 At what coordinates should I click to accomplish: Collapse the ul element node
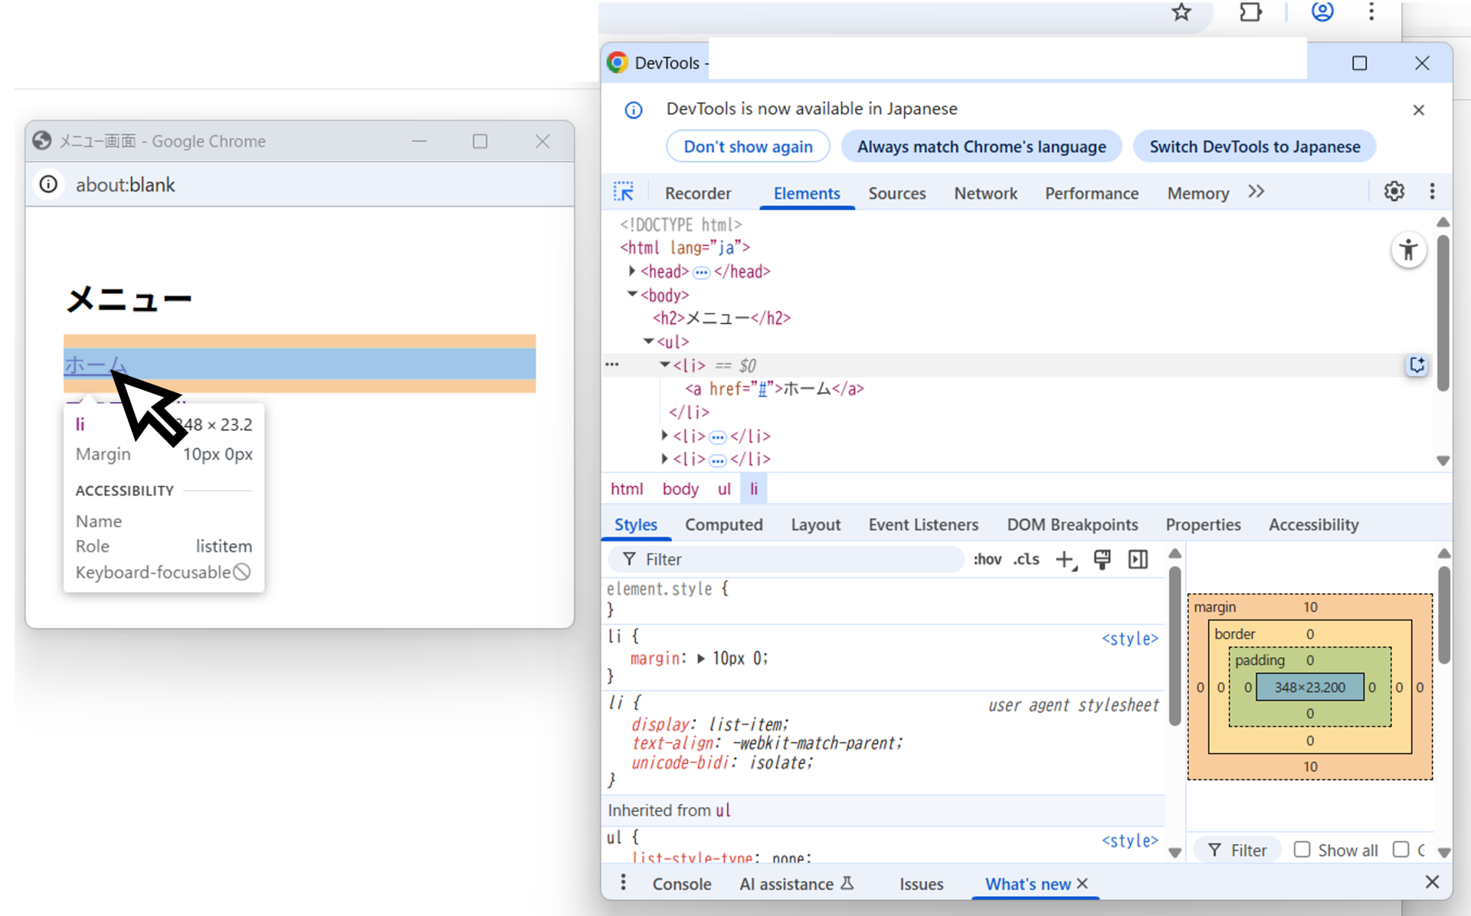648,342
